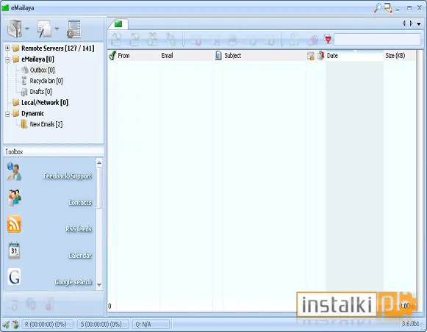Open the Recycle bin [0] folder

pyautogui.click(x=46, y=81)
